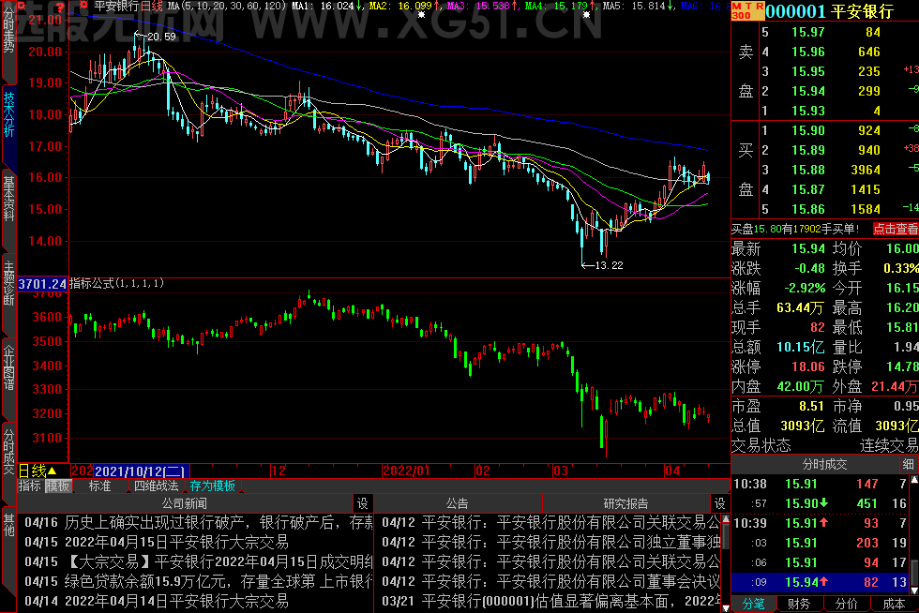Click 细 detail button in 分时成交
This screenshot has width=919, height=613.
909,464
